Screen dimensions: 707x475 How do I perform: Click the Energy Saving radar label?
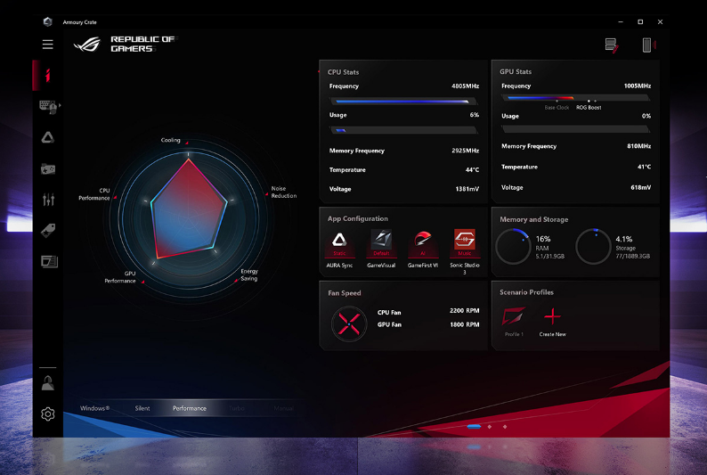coord(249,274)
